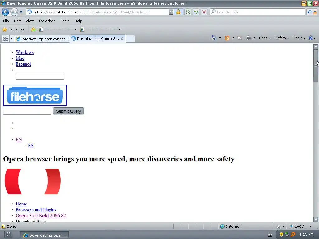Click the FileHorse logo image
The height and width of the screenshot is (239, 319).
coord(35,95)
